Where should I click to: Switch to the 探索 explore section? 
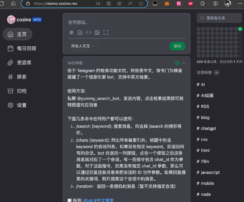coord(18,77)
